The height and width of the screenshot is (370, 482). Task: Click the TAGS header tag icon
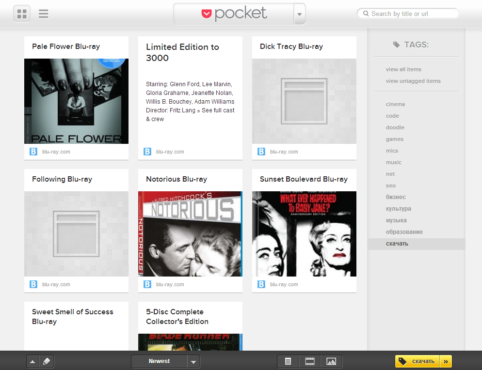(x=397, y=45)
